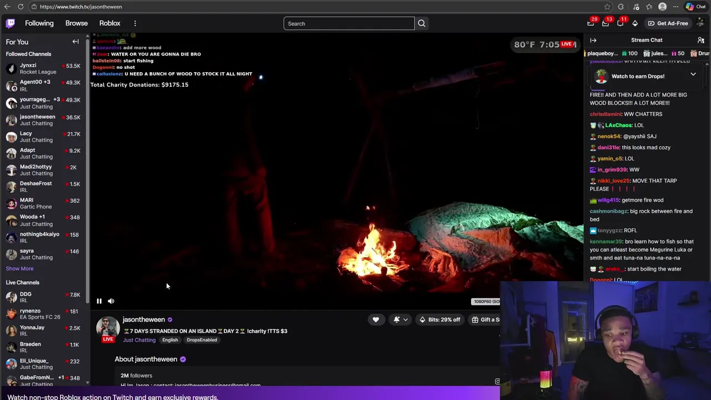
Task: Open Prime loot crown icon
Action: point(590,23)
